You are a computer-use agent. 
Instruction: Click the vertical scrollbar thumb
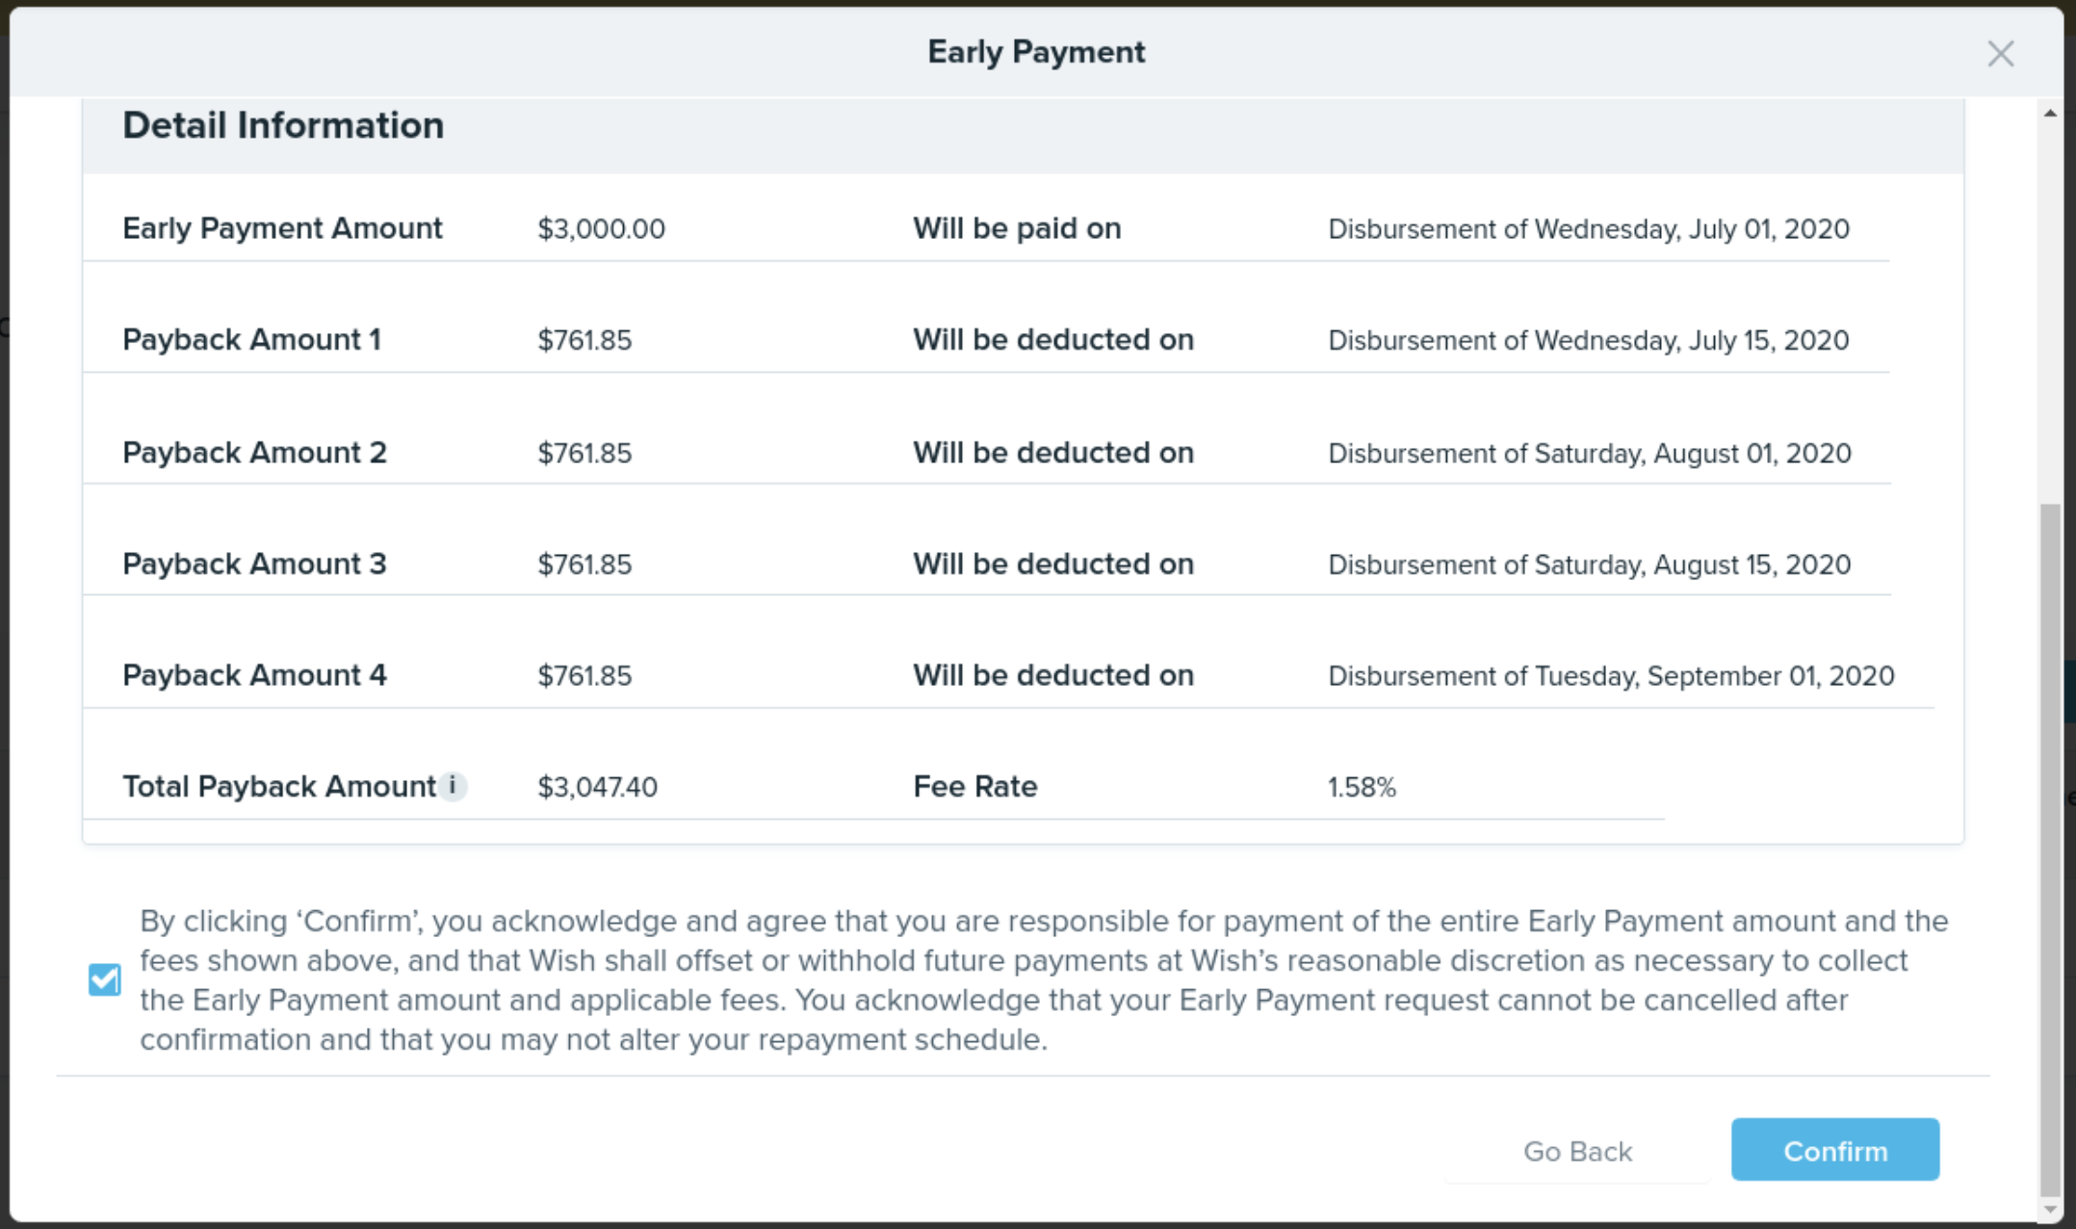point(2050,850)
